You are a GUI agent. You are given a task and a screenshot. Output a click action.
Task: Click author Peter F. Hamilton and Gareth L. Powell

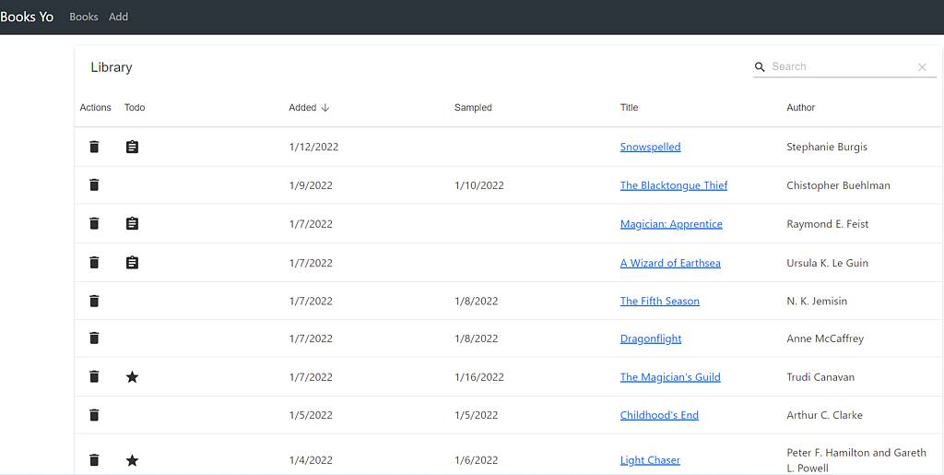pyautogui.click(x=856, y=460)
